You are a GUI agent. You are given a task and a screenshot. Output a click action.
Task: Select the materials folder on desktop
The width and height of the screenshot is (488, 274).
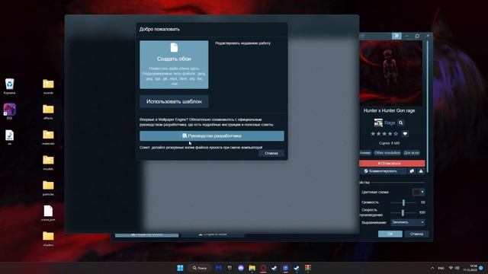[48, 137]
